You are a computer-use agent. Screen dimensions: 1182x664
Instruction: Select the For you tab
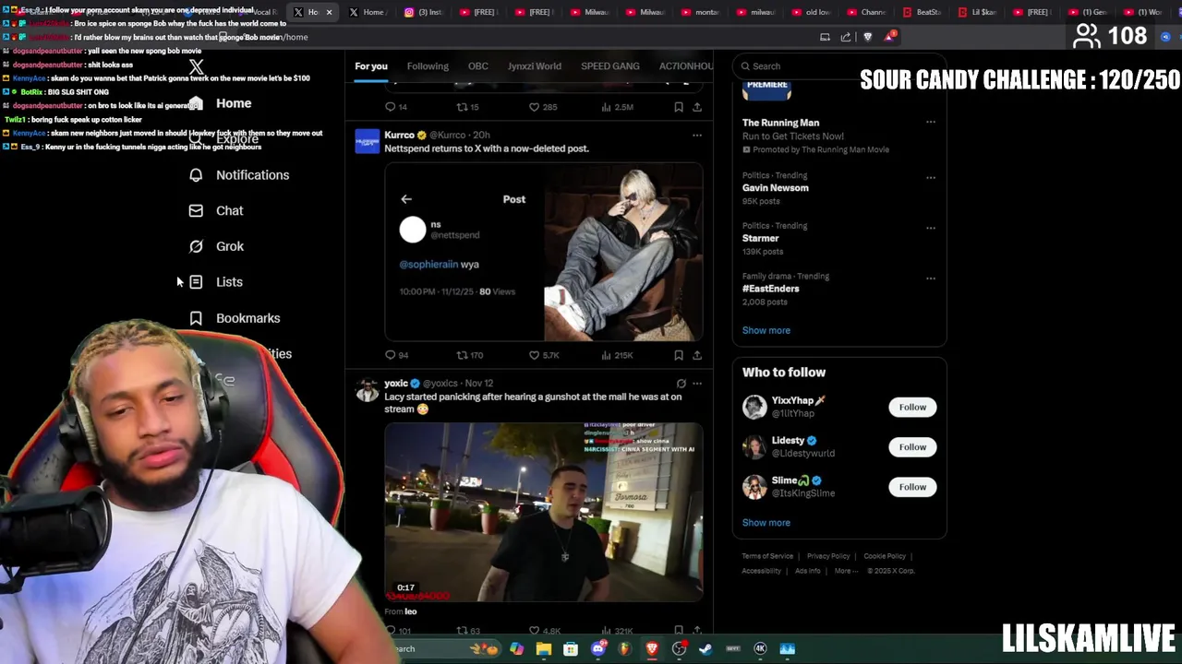(371, 66)
